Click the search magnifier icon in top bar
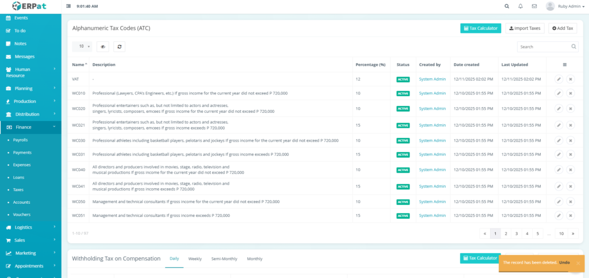Viewport: 589px width, 278px height. click(507, 6)
